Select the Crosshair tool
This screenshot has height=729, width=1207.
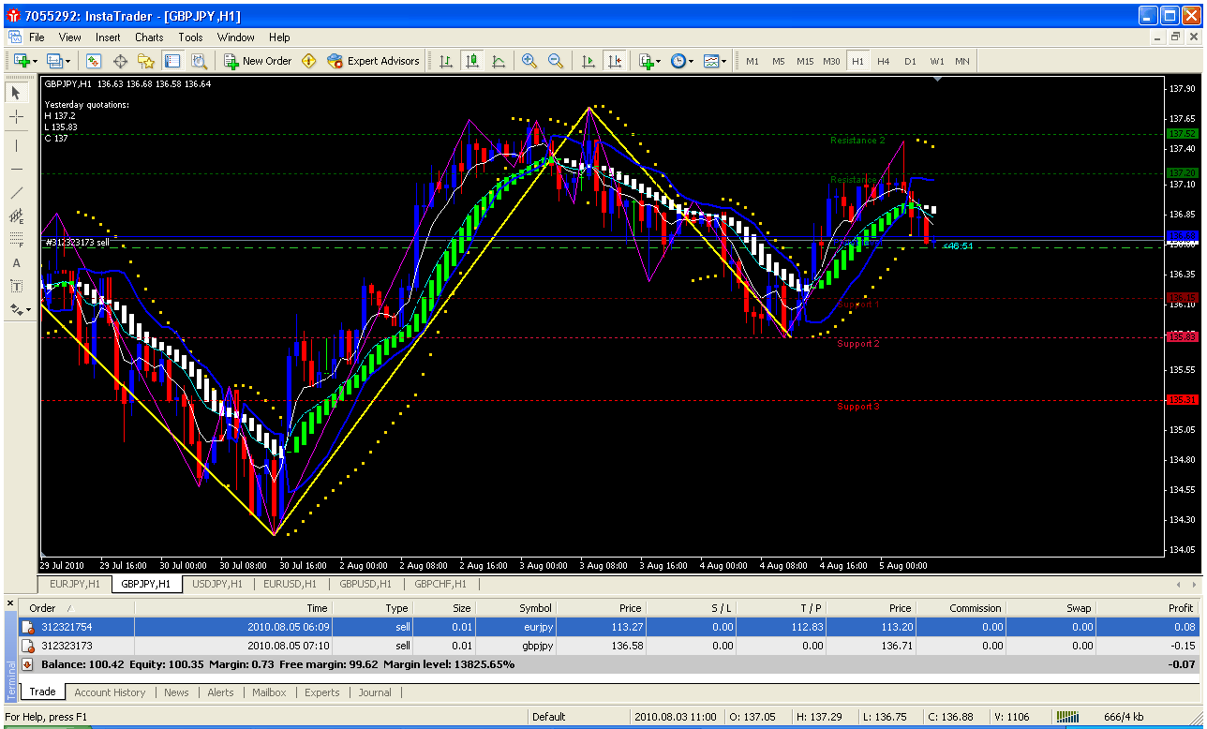[x=17, y=117]
